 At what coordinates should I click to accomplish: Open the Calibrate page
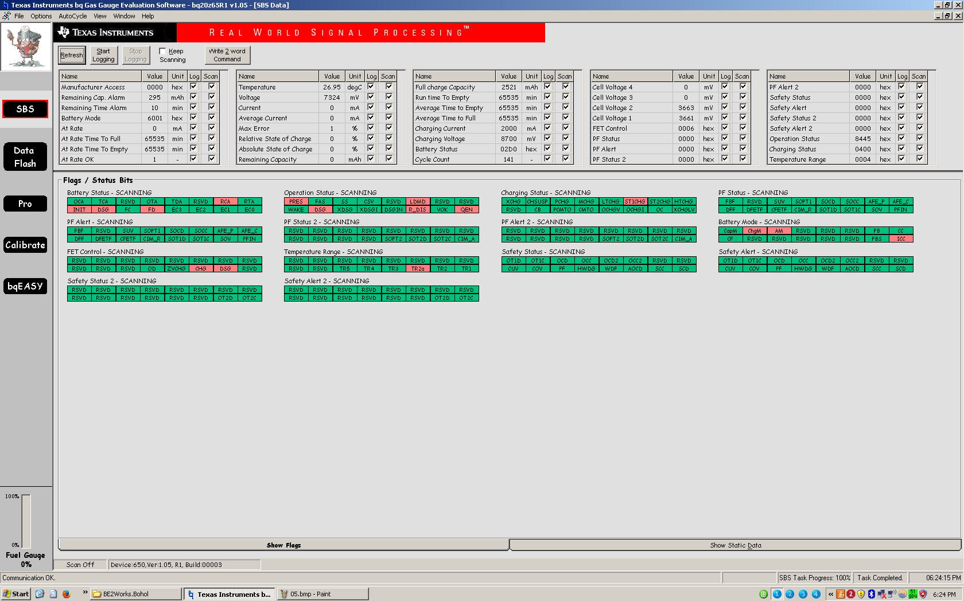[25, 245]
